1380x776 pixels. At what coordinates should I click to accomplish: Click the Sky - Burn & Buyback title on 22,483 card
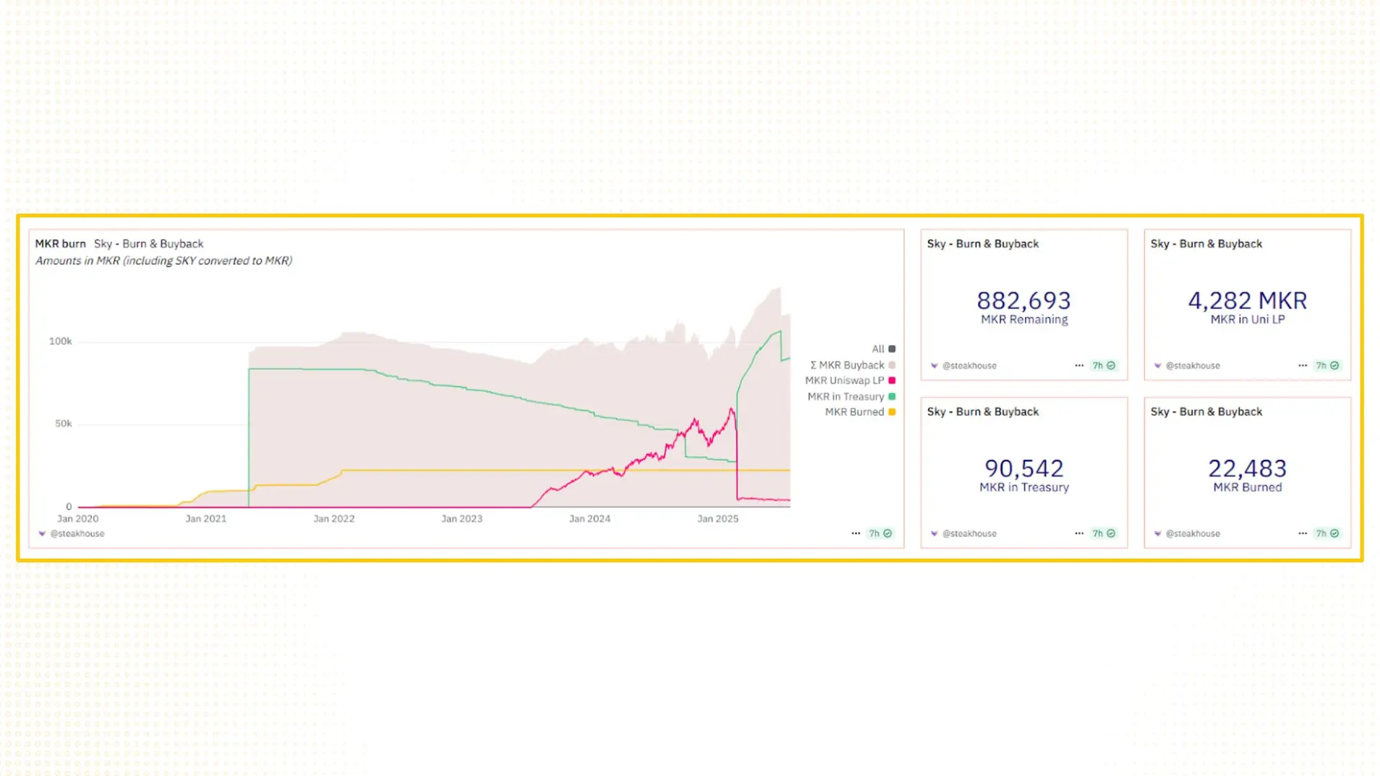tap(1206, 412)
